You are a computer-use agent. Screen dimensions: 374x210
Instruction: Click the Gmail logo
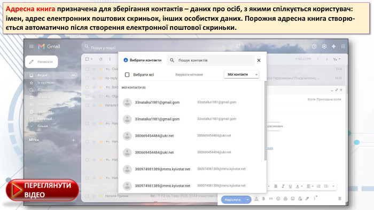pyautogui.click(x=49, y=46)
